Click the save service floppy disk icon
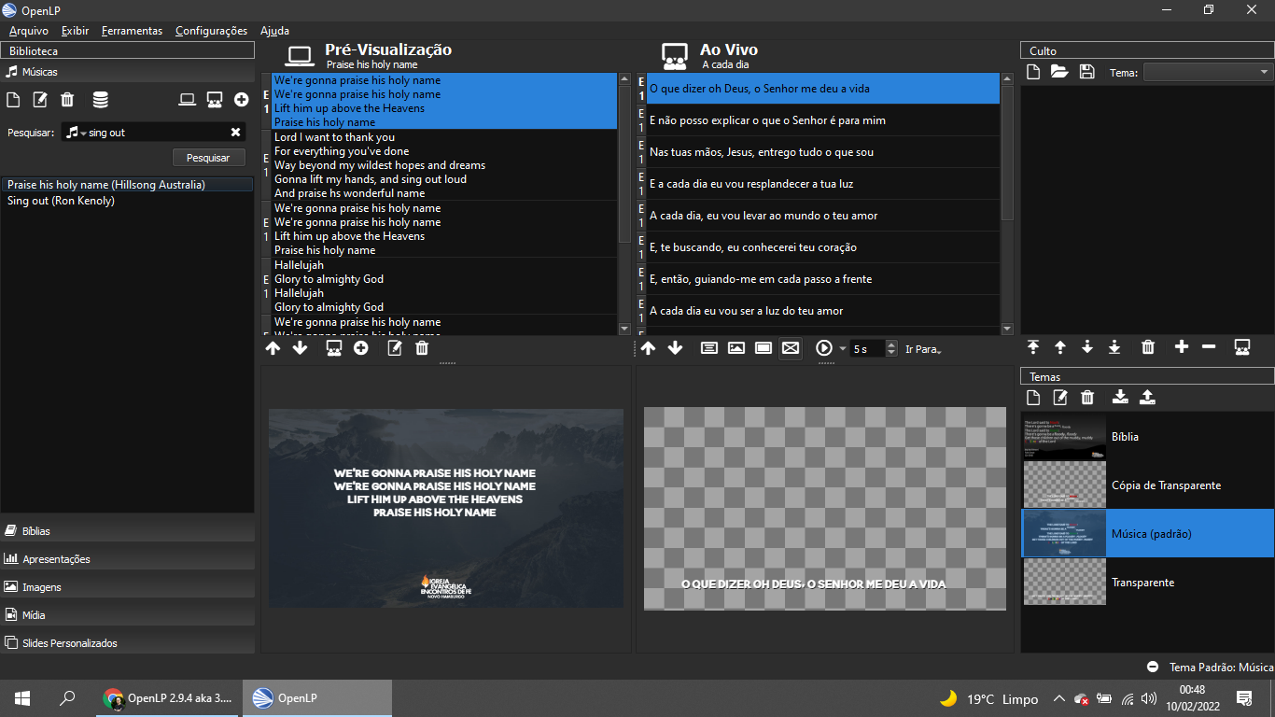1275x717 pixels. click(x=1086, y=72)
